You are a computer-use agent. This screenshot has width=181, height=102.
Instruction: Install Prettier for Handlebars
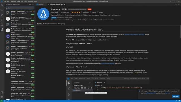click(x=33, y=20)
